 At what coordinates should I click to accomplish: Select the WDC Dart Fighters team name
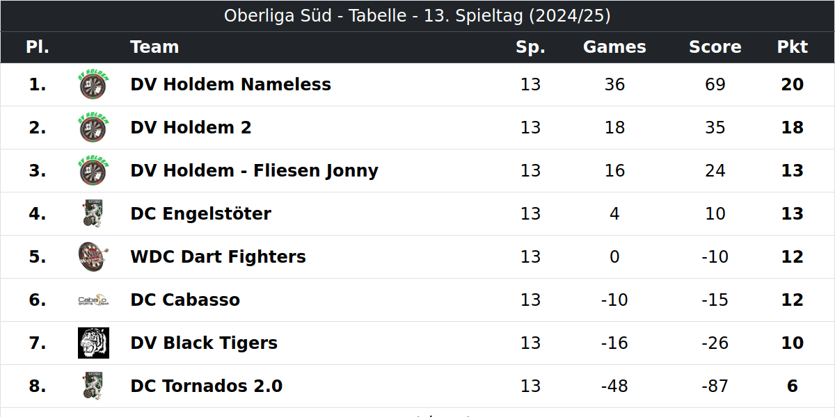pyautogui.click(x=218, y=257)
